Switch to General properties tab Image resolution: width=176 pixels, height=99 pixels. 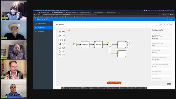click(155, 33)
